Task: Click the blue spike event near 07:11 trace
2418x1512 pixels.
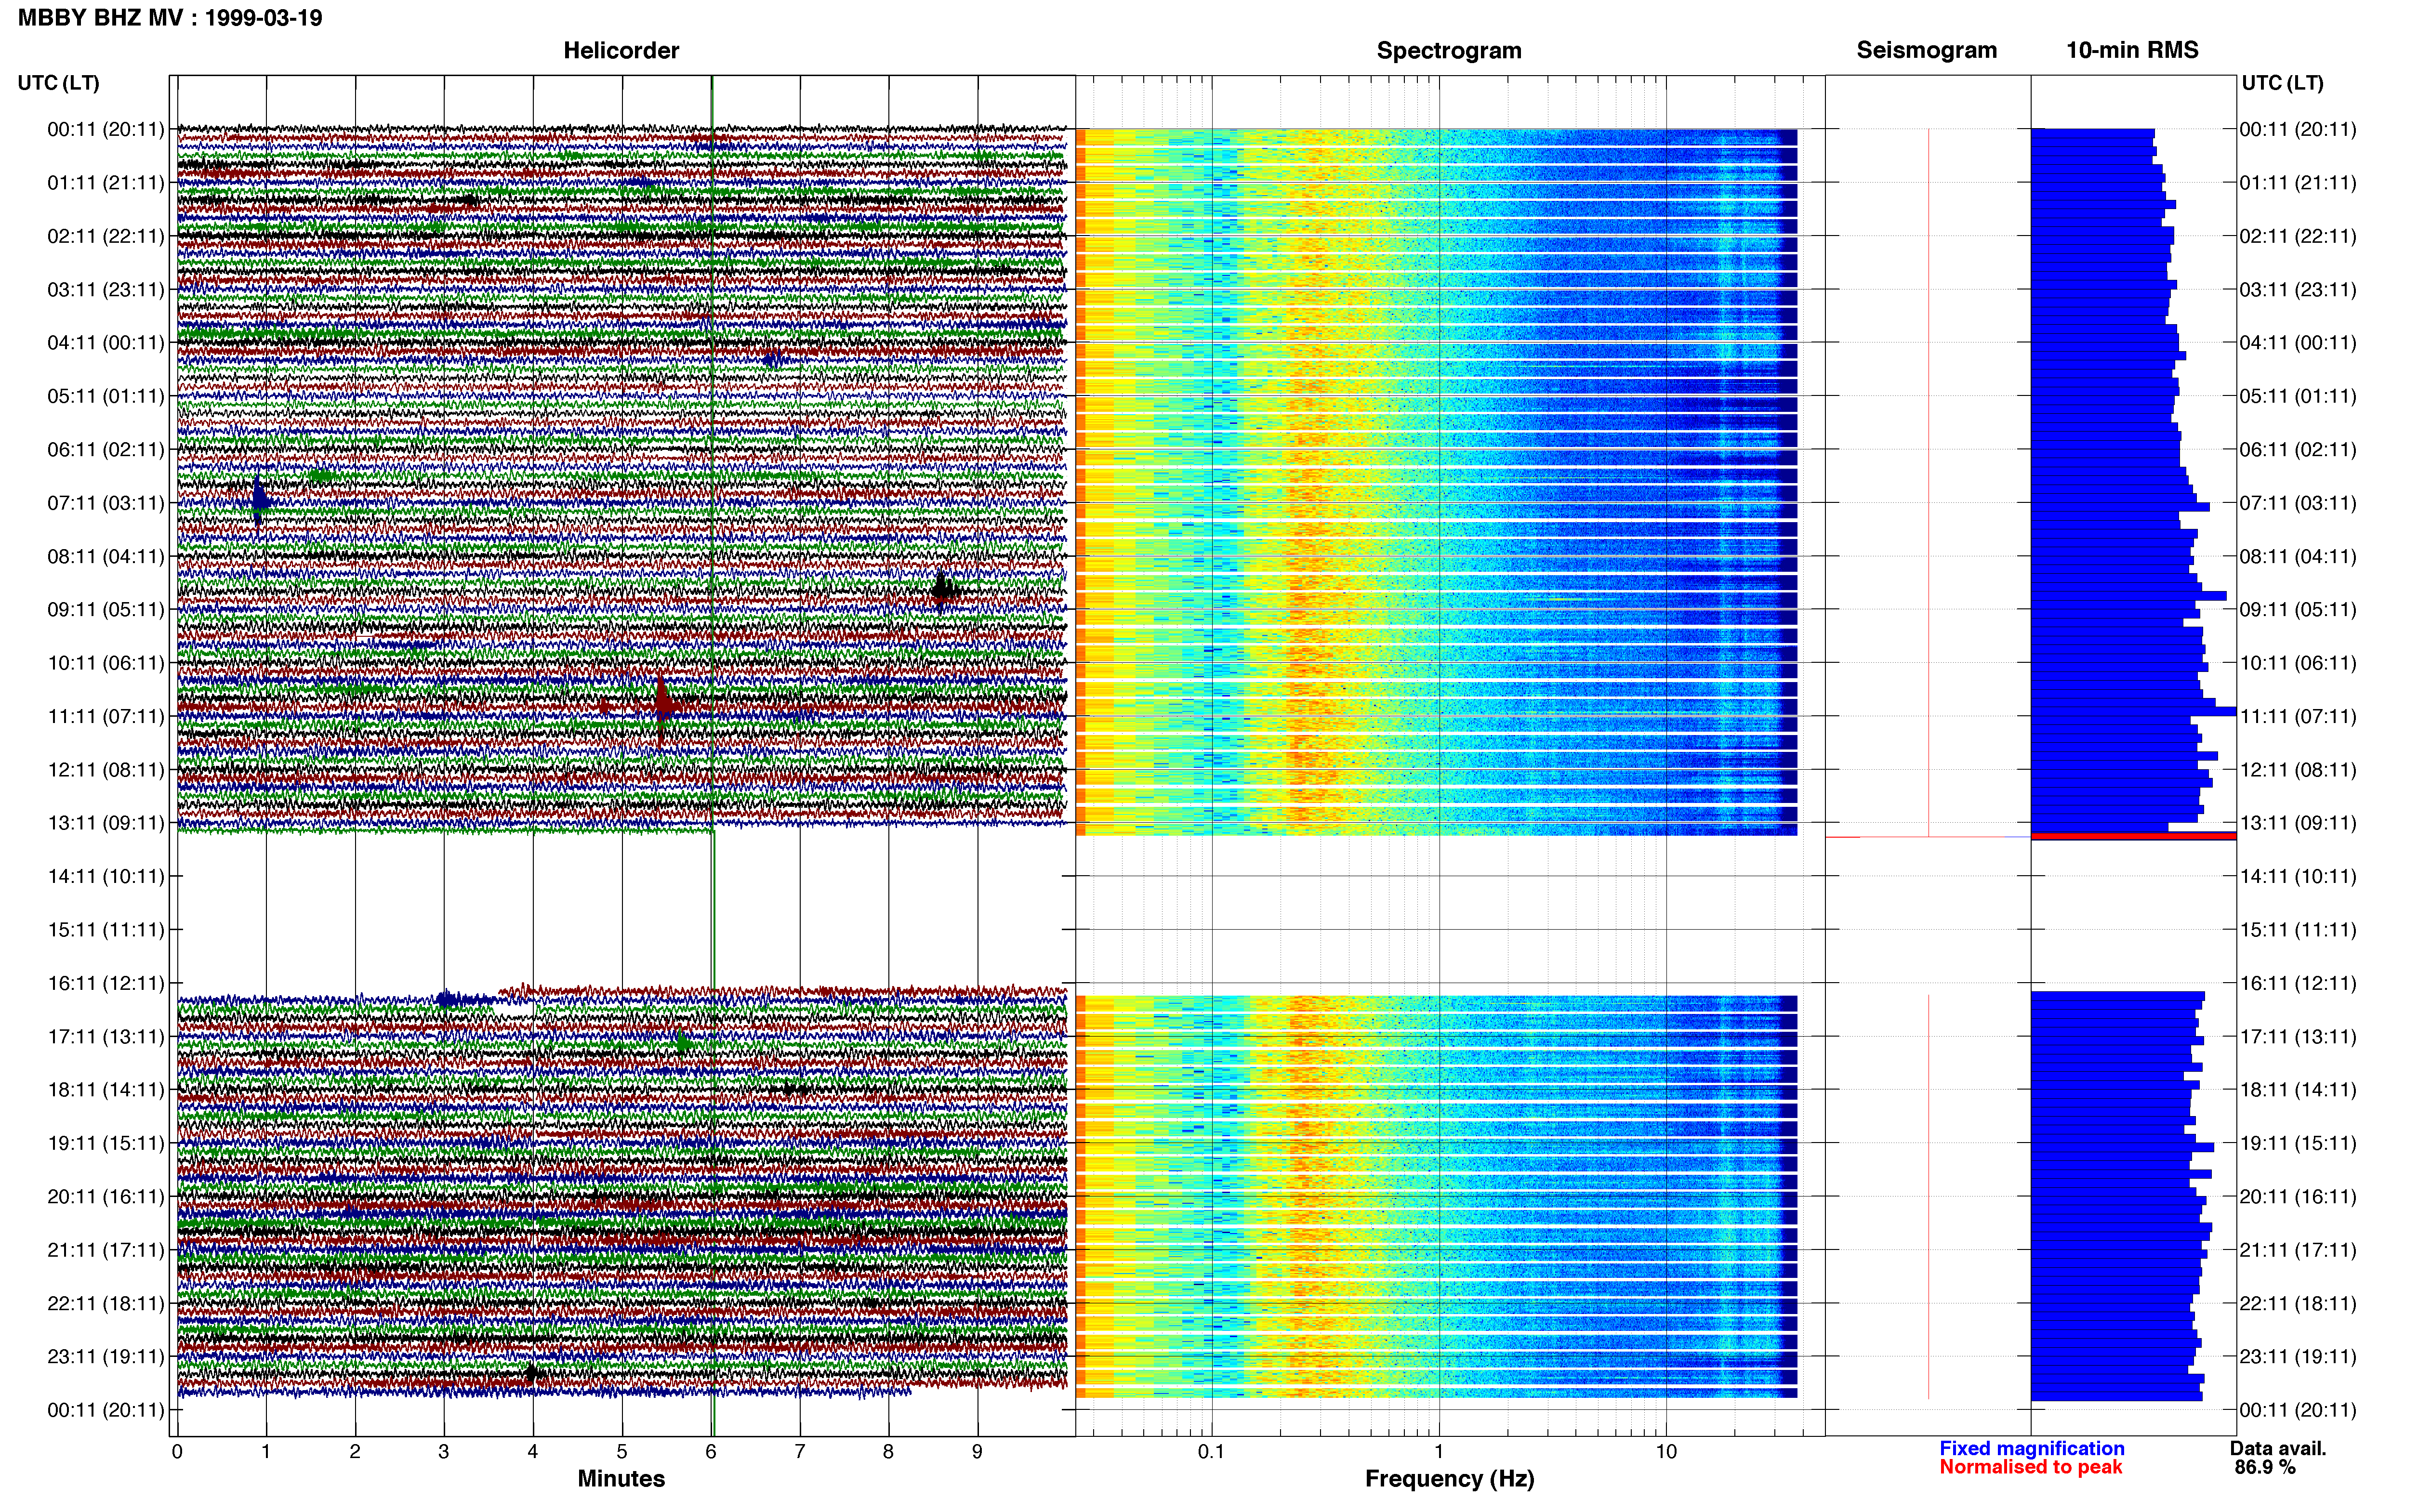Action: 259,500
